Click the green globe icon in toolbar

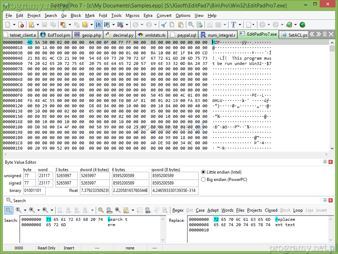pyautogui.click(x=302, y=25)
